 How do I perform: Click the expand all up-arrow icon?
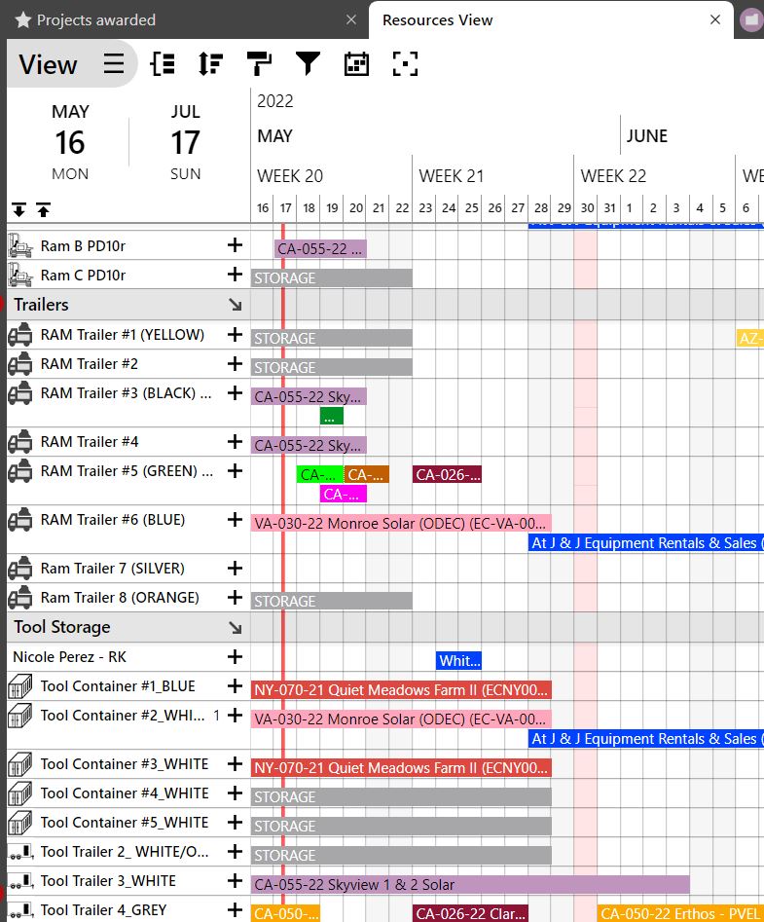tap(44, 210)
